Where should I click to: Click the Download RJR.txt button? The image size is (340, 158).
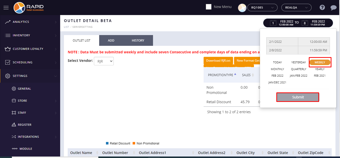pyautogui.click(x=218, y=61)
